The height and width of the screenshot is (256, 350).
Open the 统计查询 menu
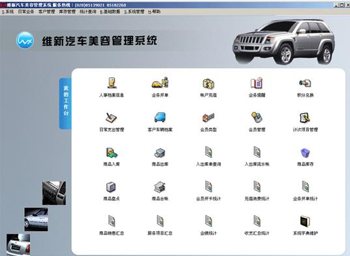click(88, 12)
